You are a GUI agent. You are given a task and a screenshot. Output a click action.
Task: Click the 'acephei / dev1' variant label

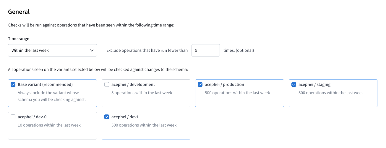(125, 117)
